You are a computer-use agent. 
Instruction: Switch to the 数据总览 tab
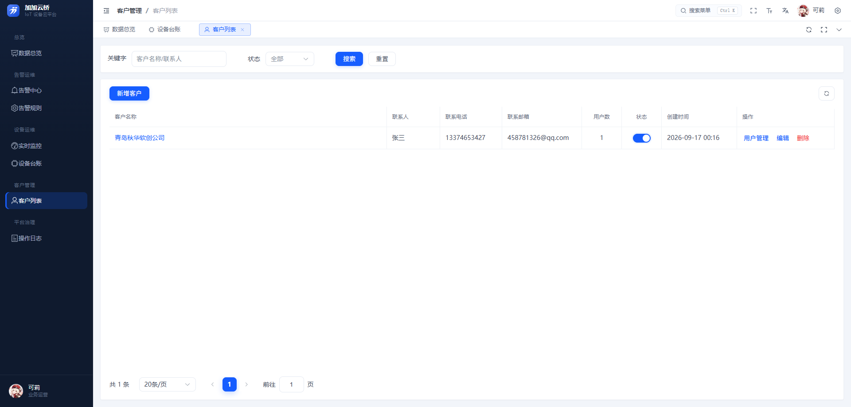coord(120,30)
